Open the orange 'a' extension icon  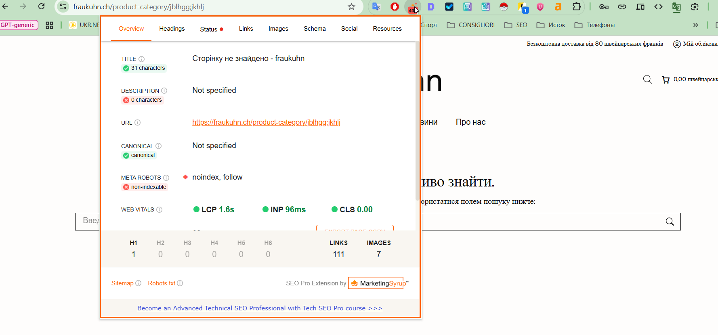point(558,6)
